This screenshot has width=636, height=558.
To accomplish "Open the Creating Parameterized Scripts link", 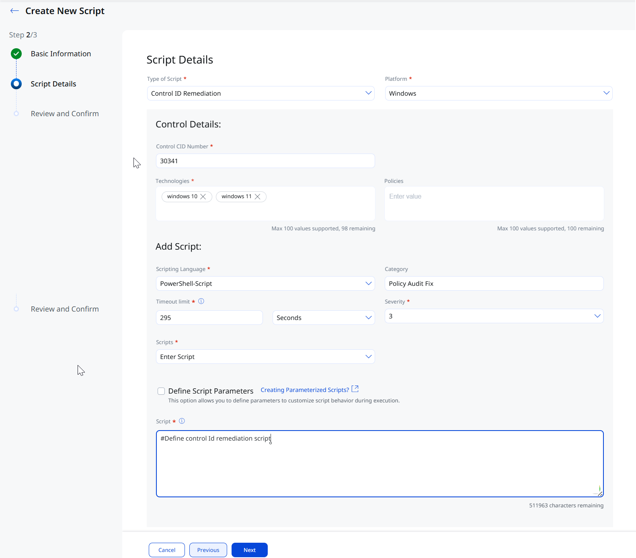I will pyautogui.click(x=305, y=390).
